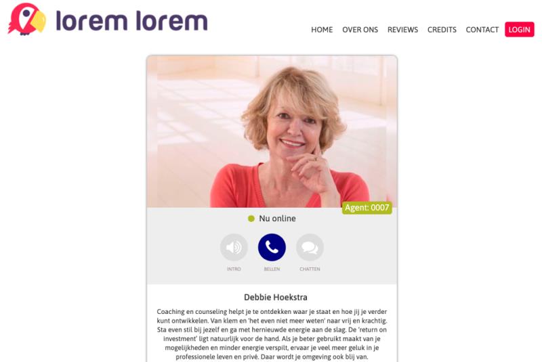The image size is (542, 362).
Task: Click the name 'Debbie Hoekstra' heading
Action: pyautogui.click(x=276, y=297)
